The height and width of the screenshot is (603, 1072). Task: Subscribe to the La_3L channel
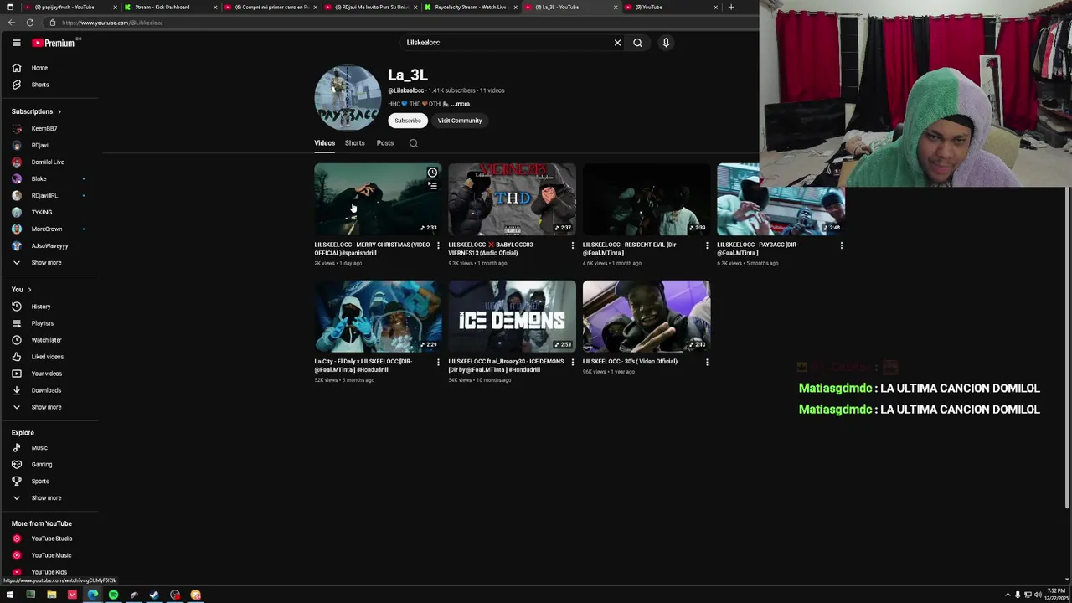click(x=408, y=121)
